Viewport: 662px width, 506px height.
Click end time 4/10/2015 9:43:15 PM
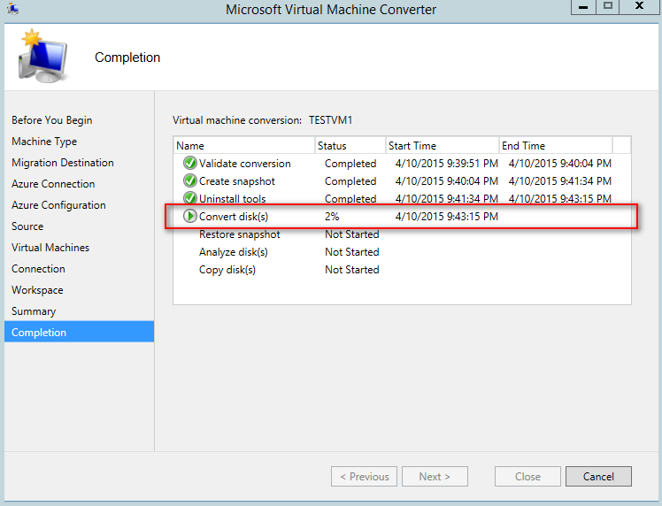click(x=560, y=198)
